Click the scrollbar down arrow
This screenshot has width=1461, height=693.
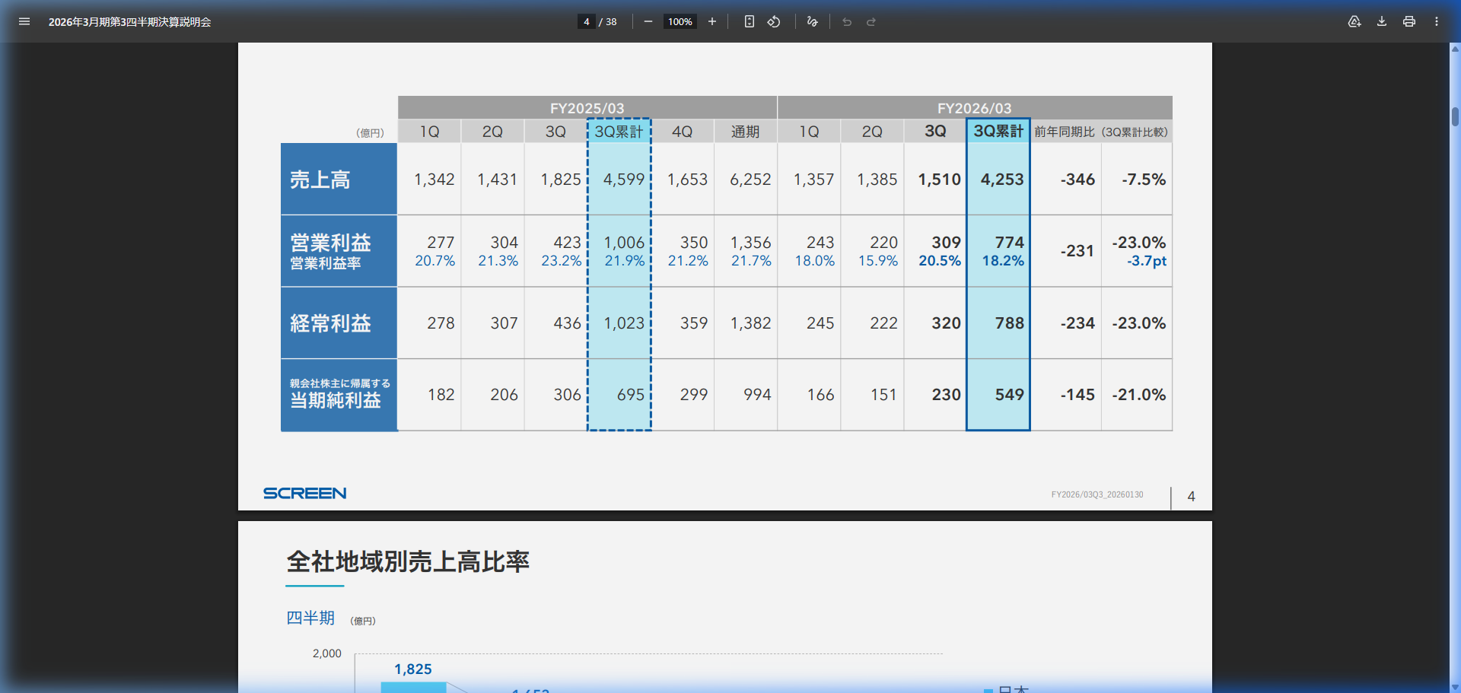1455,687
